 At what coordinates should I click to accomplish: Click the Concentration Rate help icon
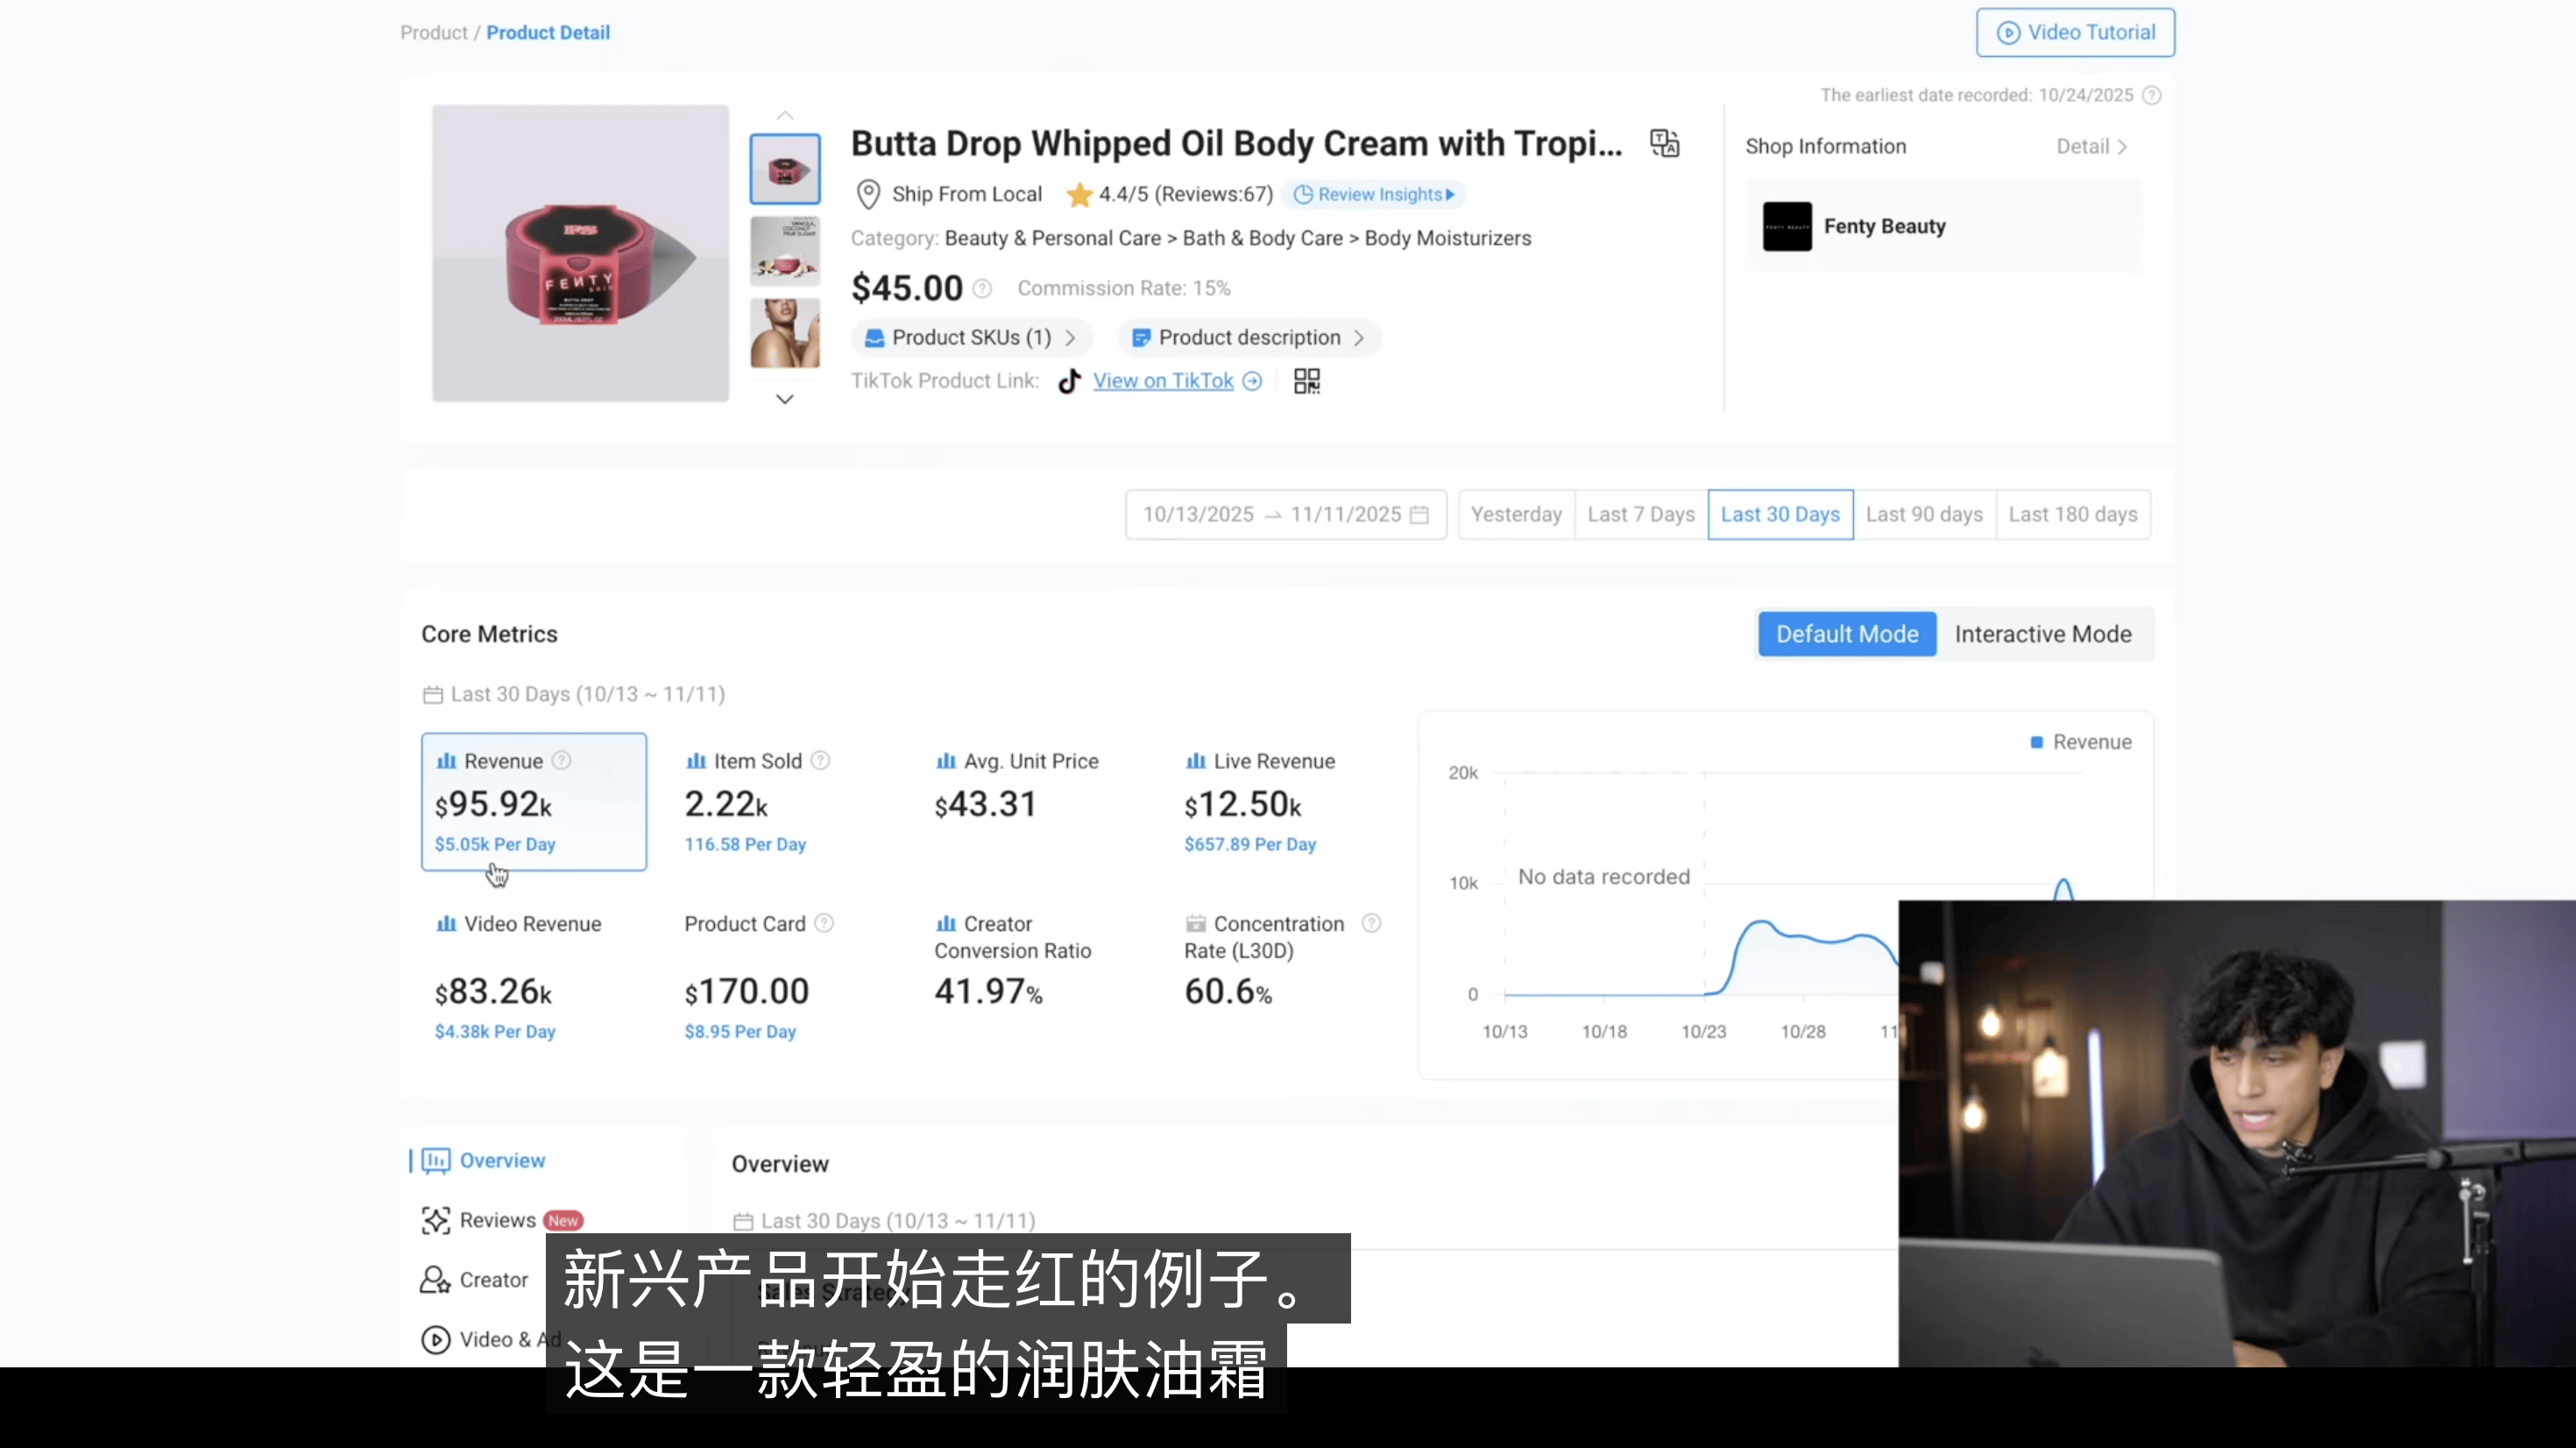coord(1372,923)
